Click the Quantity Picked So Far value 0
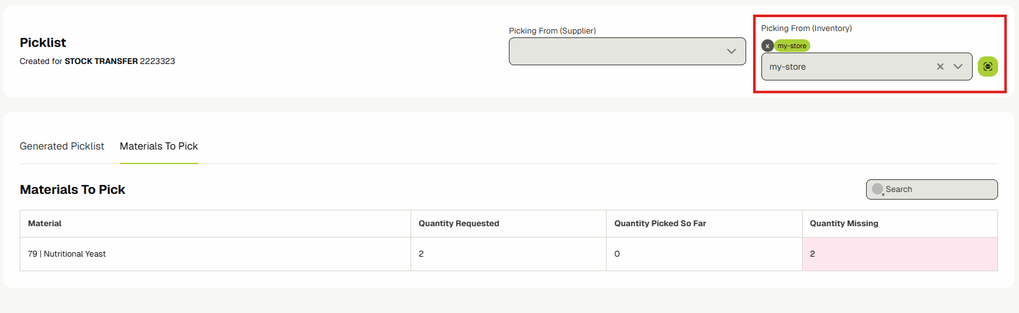The width and height of the screenshot is (1019, 313). coord(617,254)
